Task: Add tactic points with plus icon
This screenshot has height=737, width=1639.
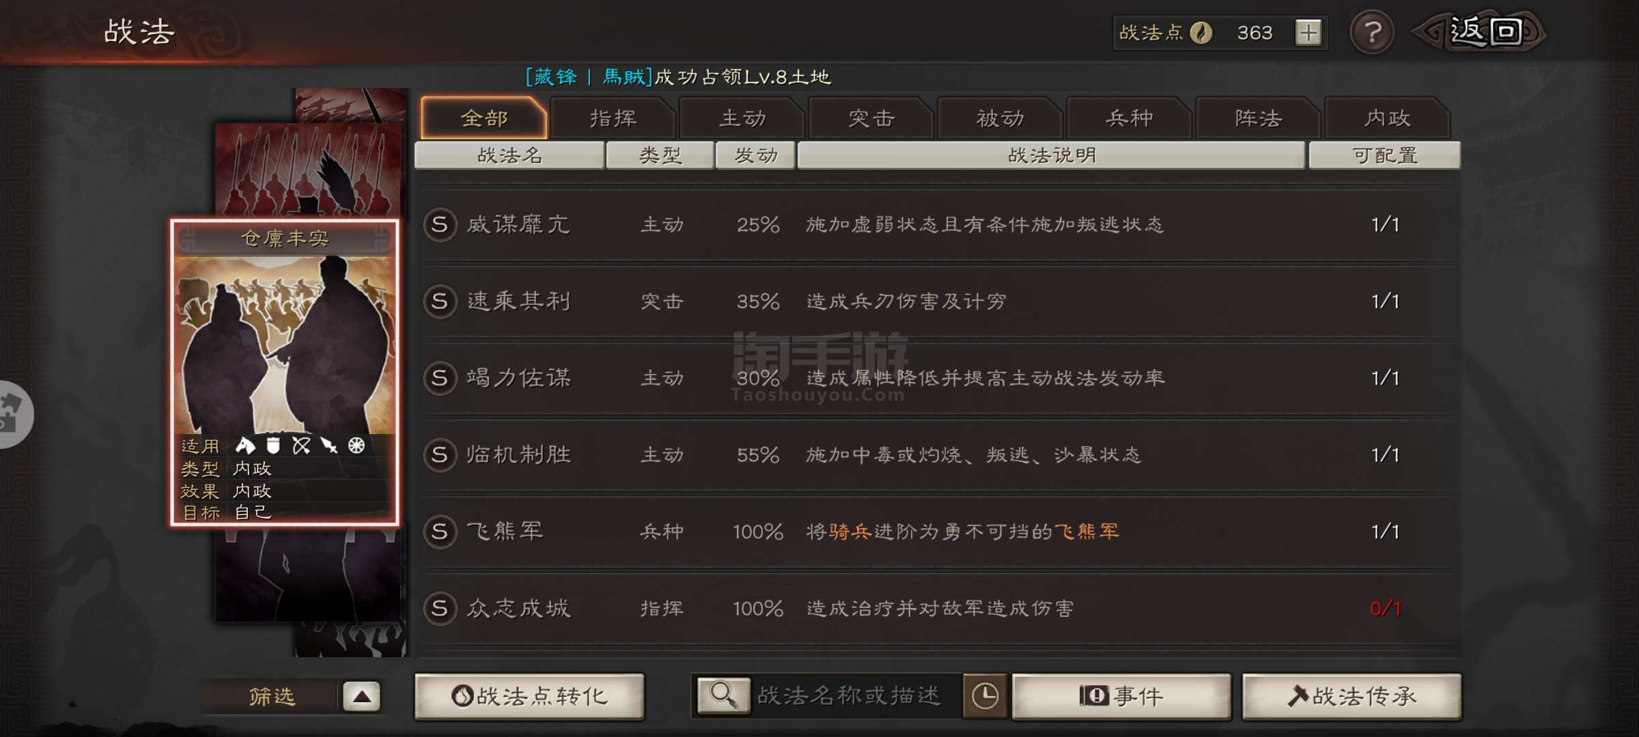Action: tap(1308, 33)
